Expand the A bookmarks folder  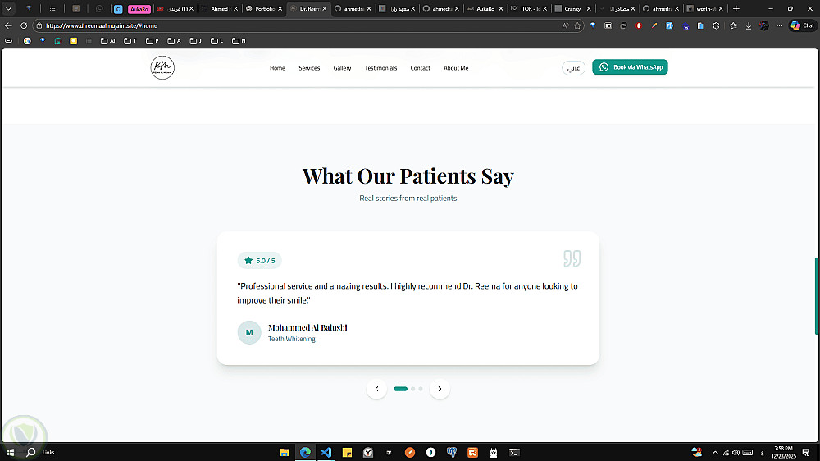point(174,41)
